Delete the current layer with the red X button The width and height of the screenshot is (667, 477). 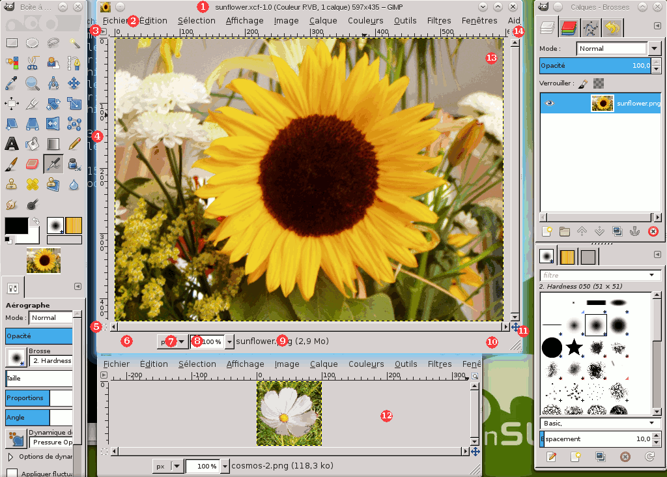(x=653, y=231)
